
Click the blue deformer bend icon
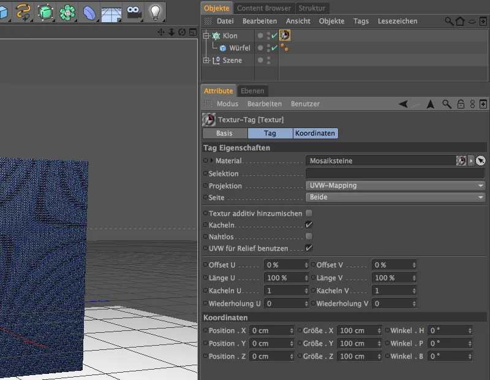click(x=89, y=13)
